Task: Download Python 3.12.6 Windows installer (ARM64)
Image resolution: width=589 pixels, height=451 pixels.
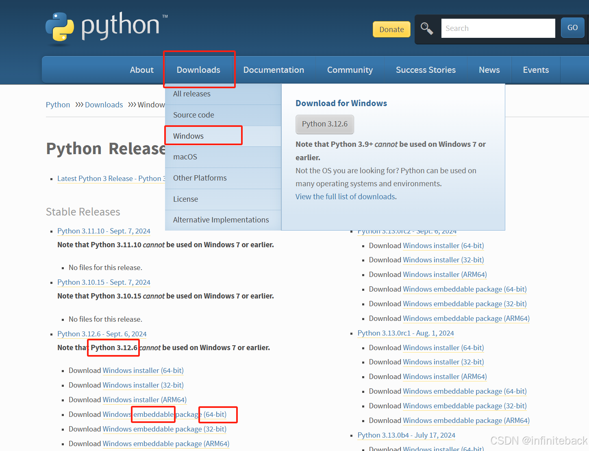Action: pyautogui.click(x=145, y=400)
